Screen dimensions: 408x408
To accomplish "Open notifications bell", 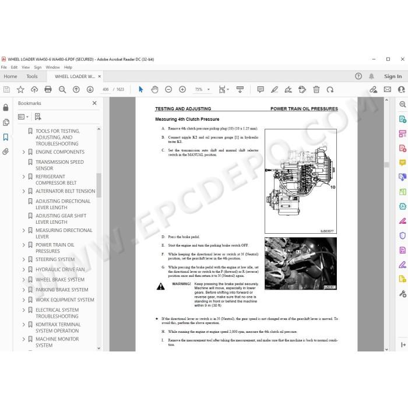I will 371,76.
